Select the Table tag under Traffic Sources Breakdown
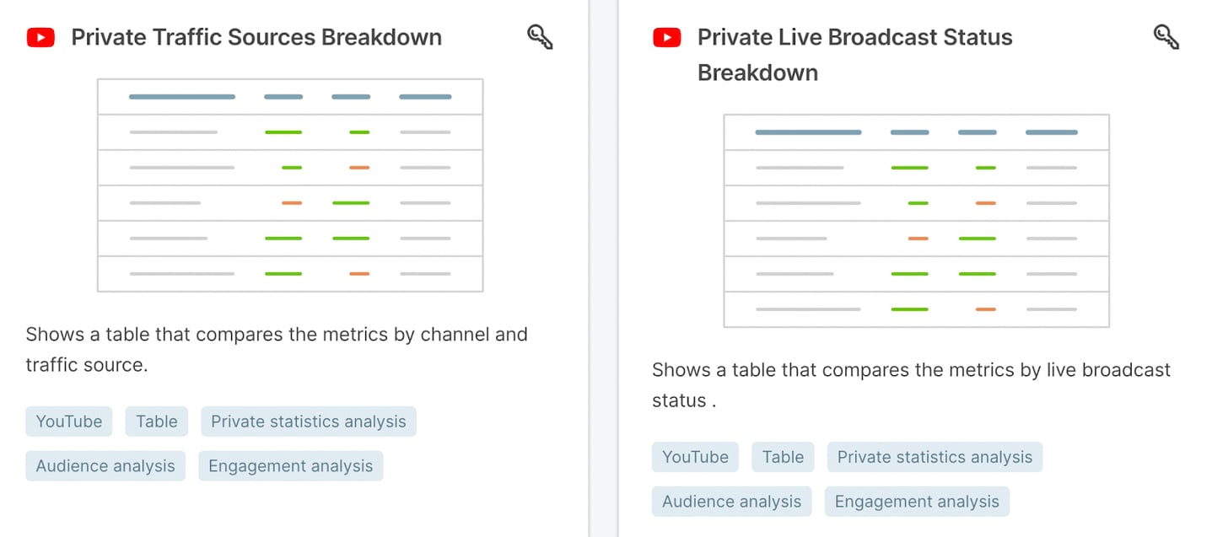This screenshot has width=1212, height=537. (156, 421)
